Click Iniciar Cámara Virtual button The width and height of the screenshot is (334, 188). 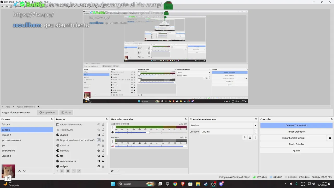click(x=293, y=138)
